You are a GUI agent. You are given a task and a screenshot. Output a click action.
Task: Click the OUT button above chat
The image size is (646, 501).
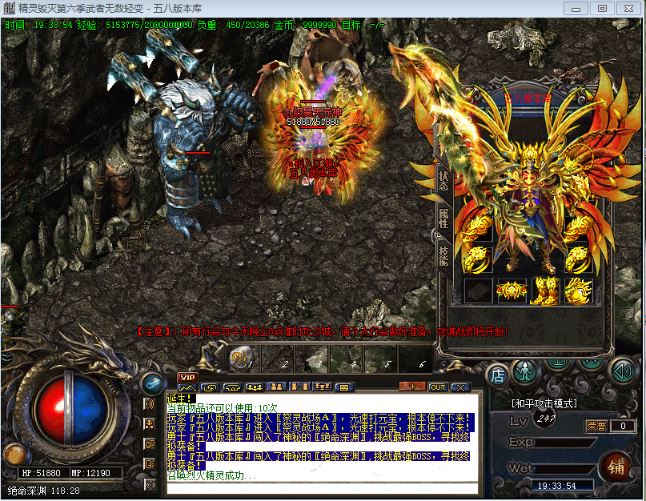coord(438,387)
